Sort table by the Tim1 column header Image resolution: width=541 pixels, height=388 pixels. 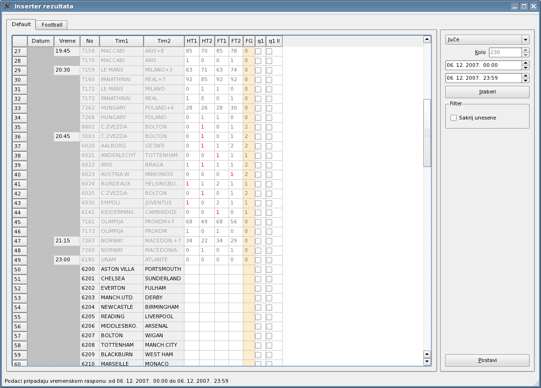[121, 41]
